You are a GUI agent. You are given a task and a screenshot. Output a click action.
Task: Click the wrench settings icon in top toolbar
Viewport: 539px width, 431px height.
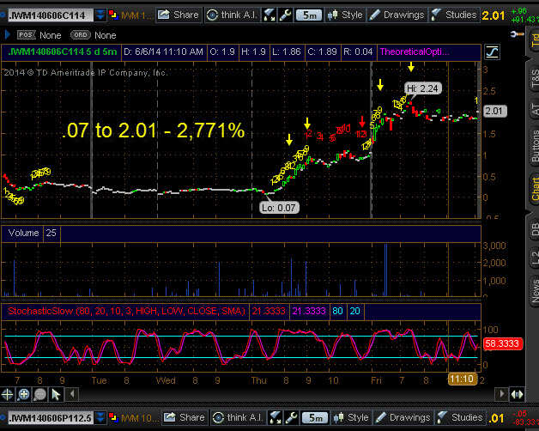[285, 15]
